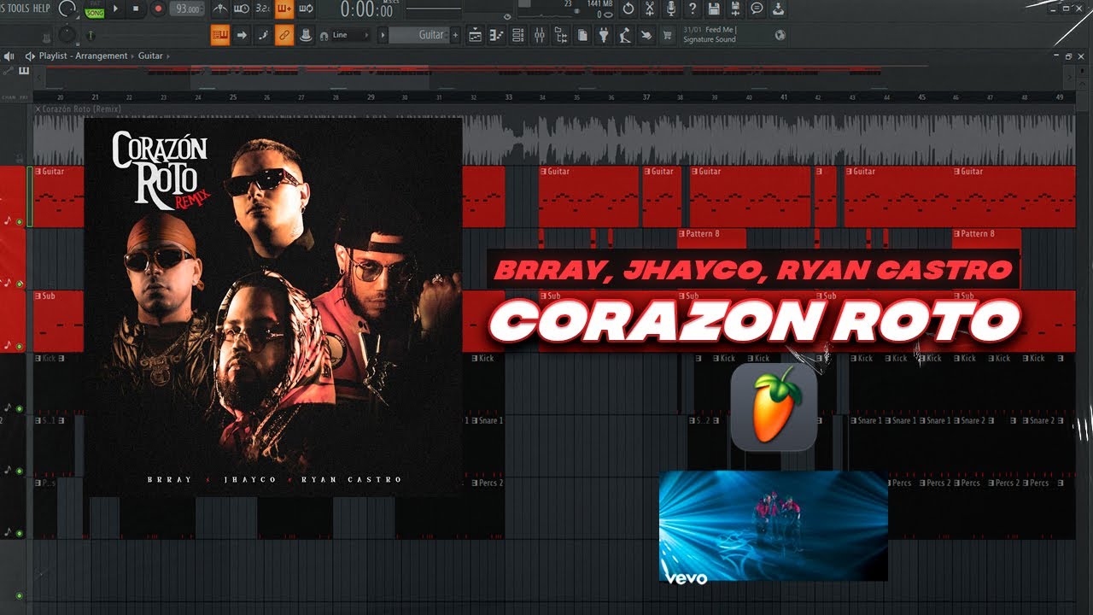Screen dimensions: 1093x615
Task: Click the touch controller hand icon
Action: tap(646, 35)
